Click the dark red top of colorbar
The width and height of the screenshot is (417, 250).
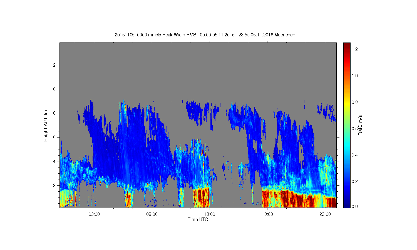point(347,46)
